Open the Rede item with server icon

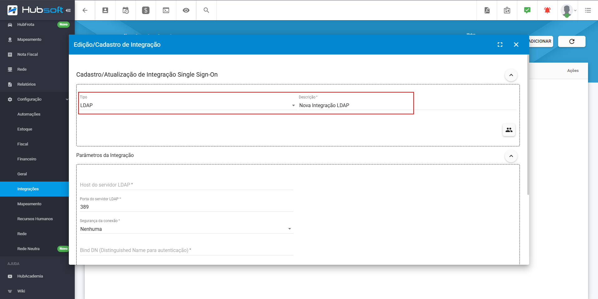34,69
